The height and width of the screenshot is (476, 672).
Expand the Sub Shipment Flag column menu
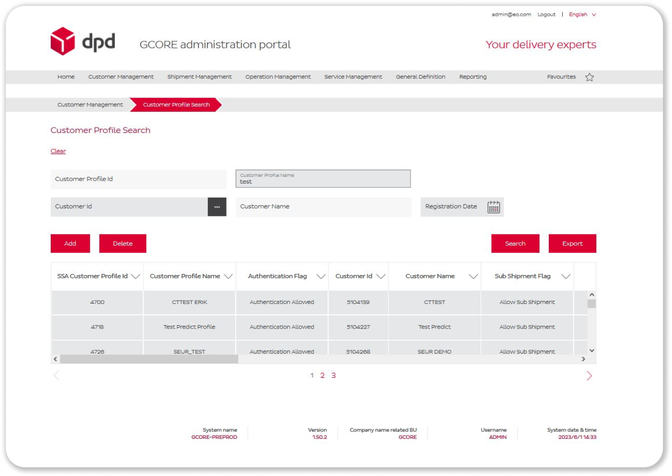(x=566, y=276)
